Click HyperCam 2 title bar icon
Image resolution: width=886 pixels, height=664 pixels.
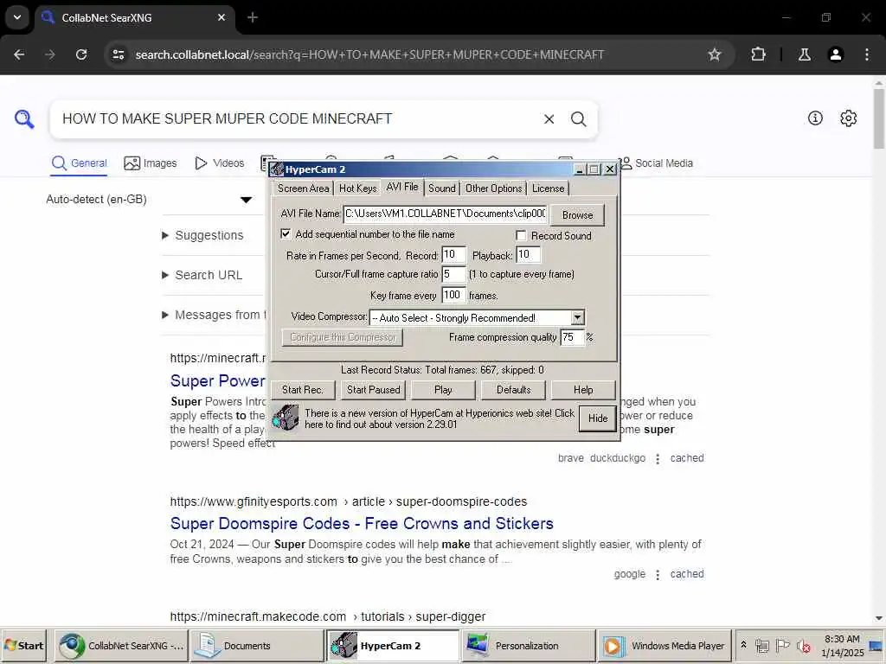pos(276,169)
